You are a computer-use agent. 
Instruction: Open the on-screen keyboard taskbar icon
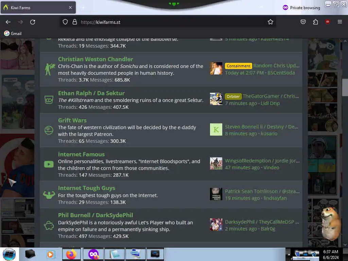[135, 254]
